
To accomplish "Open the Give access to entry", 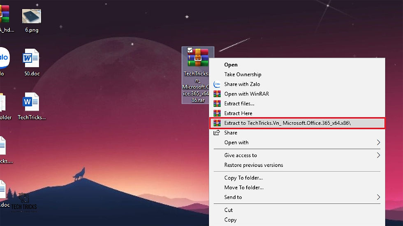I will point(297,155).
